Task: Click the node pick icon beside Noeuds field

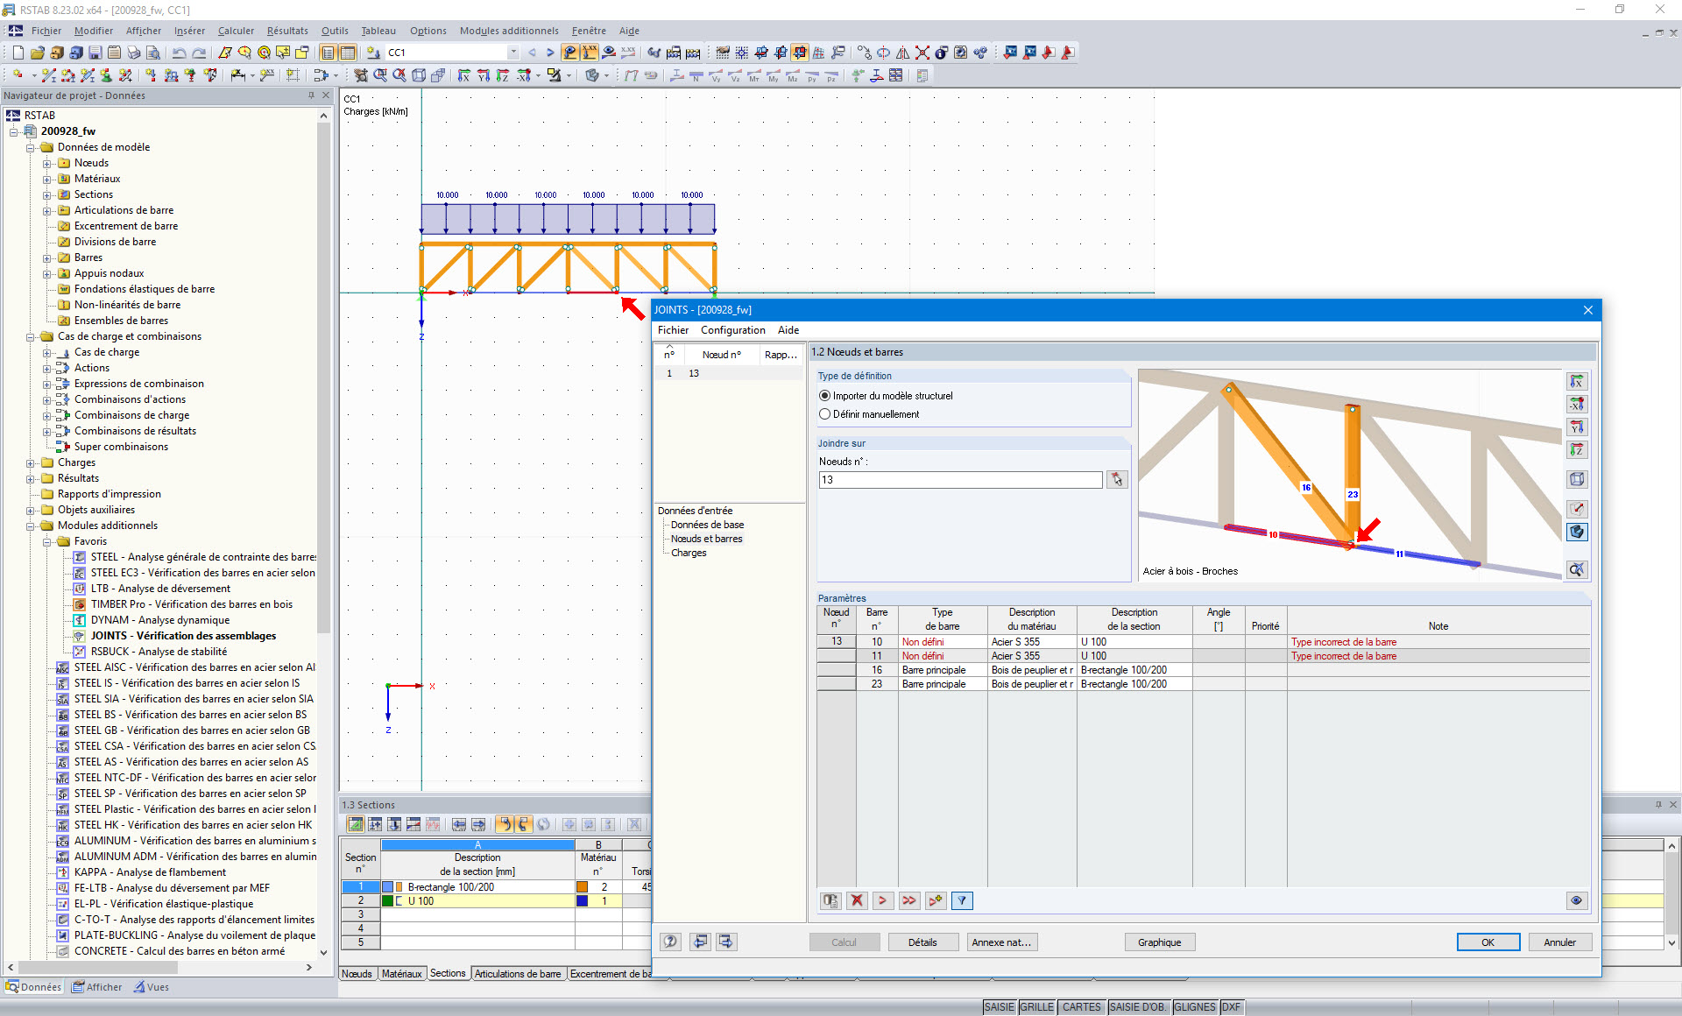Action: coord(1116,480)
